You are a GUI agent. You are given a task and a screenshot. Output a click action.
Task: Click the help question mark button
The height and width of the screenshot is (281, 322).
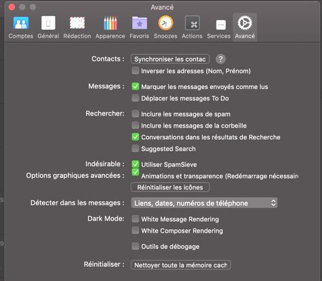click(x=220, y=59)
